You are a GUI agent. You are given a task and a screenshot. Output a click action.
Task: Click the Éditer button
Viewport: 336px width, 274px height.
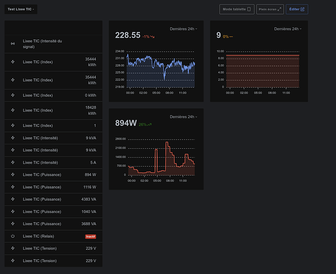pos(298,9)
